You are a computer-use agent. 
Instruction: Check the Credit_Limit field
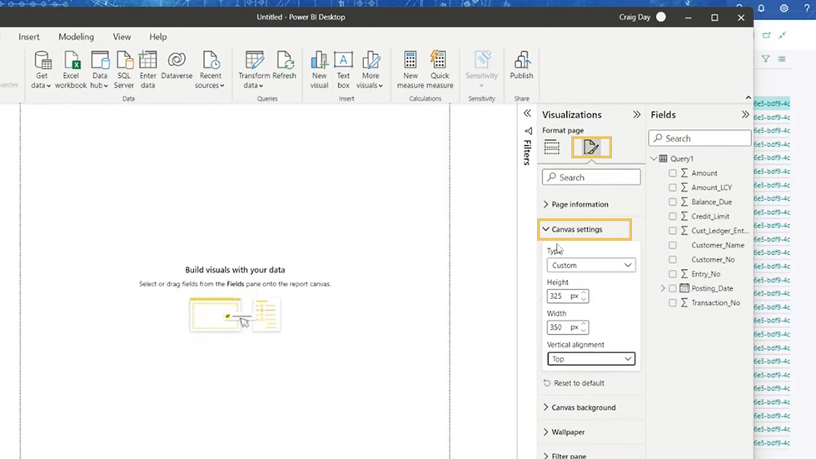(673, 216)
